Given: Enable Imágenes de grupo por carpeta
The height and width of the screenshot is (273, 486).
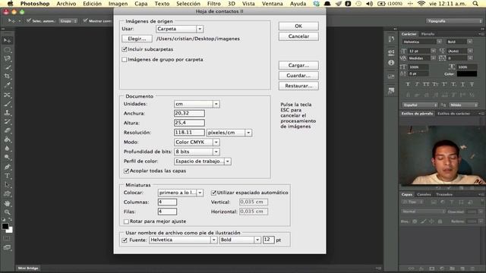Looking at the screenshot, I should (x=125, y=59).
